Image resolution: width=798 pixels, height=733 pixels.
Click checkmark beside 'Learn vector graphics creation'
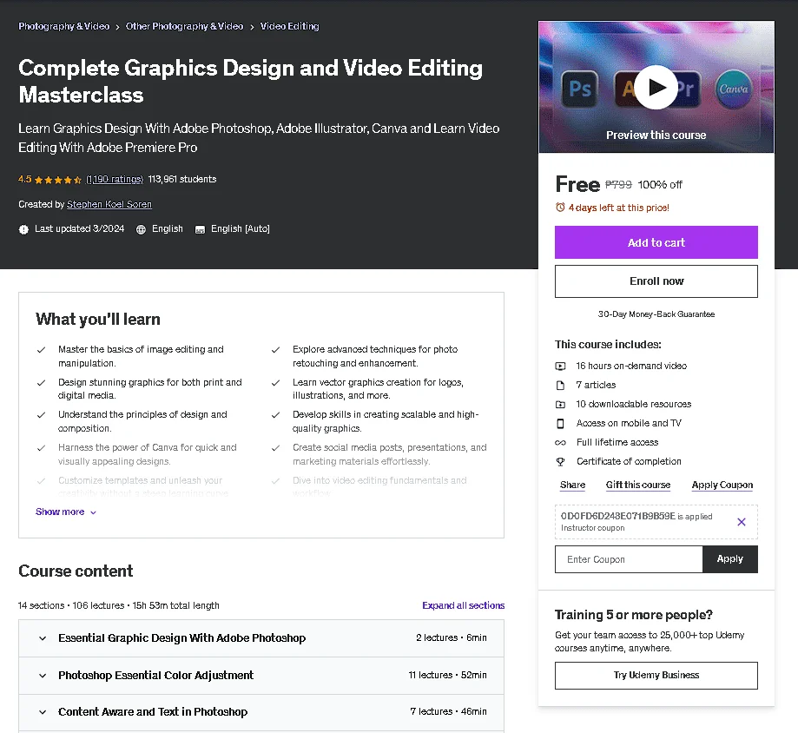coord(275,383)
